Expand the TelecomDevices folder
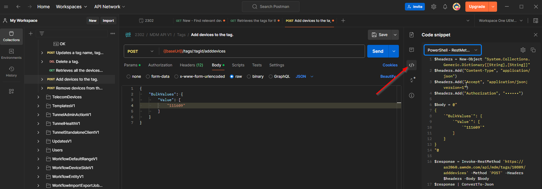The width and height of the screenshot is (542, 189). point(38,97)
